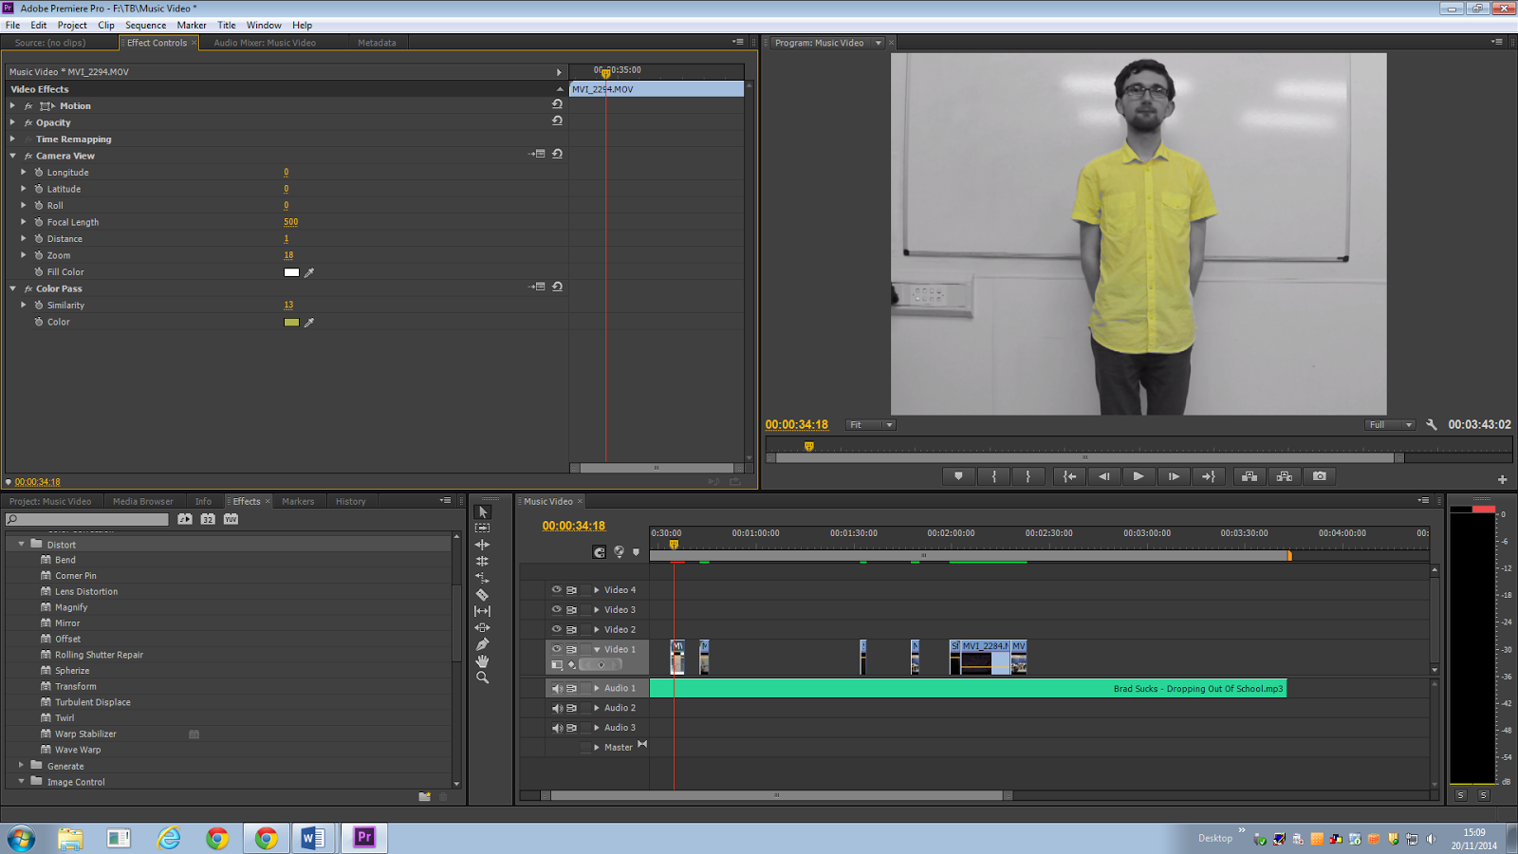
Task: Select the Rolling Edit tool
Action: tap(482, 561)
